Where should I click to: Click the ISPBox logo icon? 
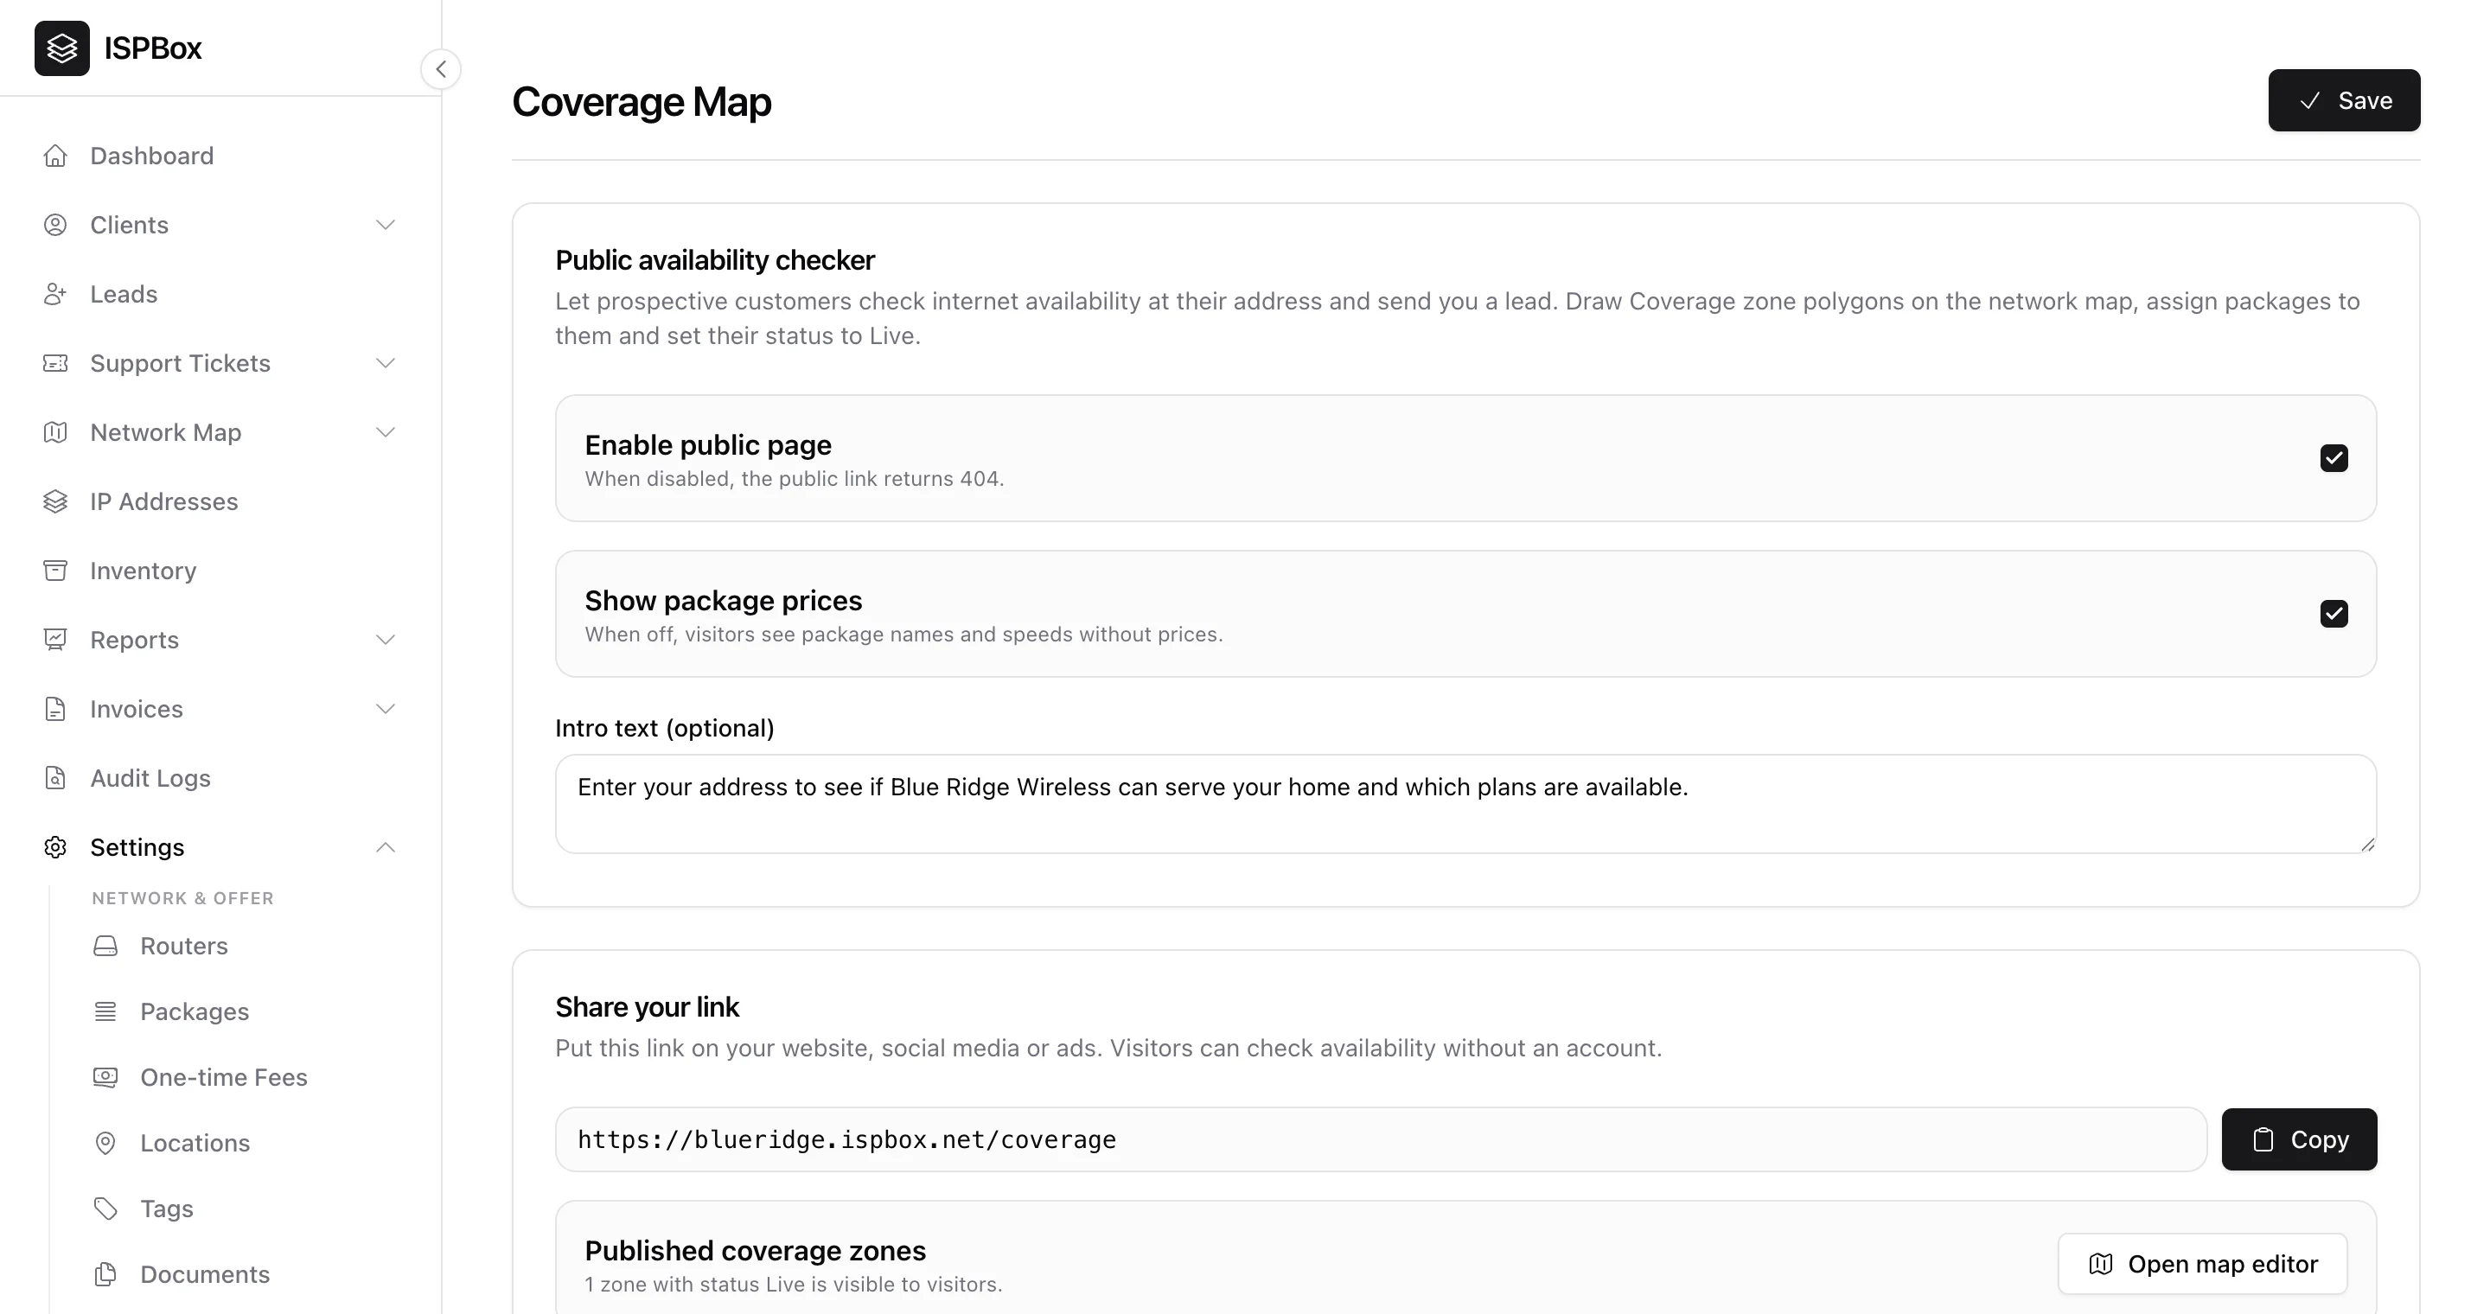click(62, 48)
